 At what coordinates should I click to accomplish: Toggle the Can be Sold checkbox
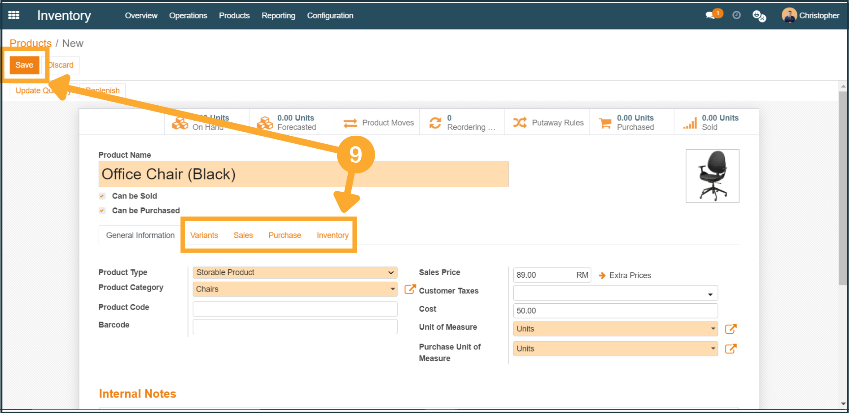[x=102, y=196]
